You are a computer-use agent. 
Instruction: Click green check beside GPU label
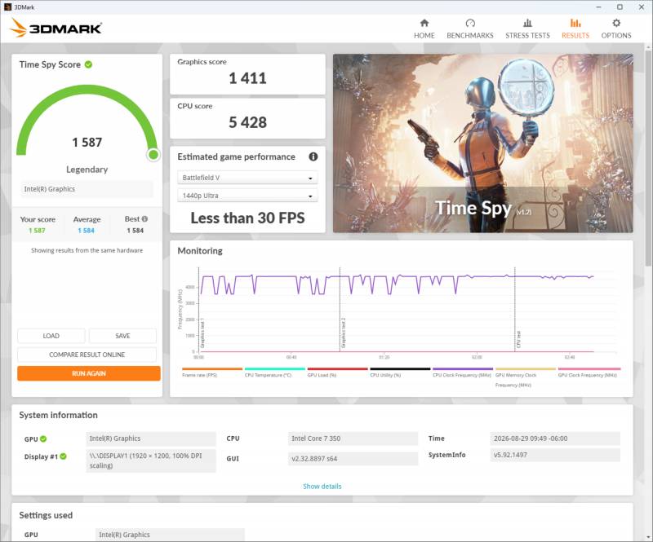pyautogui.click(x=43, y=438)
